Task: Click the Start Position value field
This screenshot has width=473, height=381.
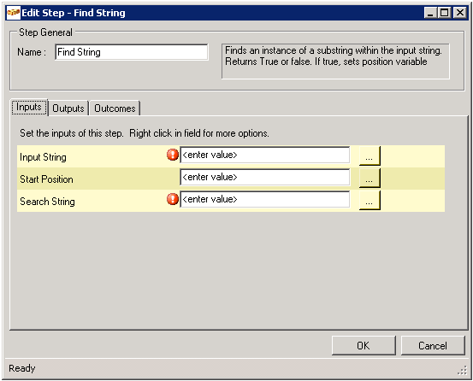Action: 265,177
